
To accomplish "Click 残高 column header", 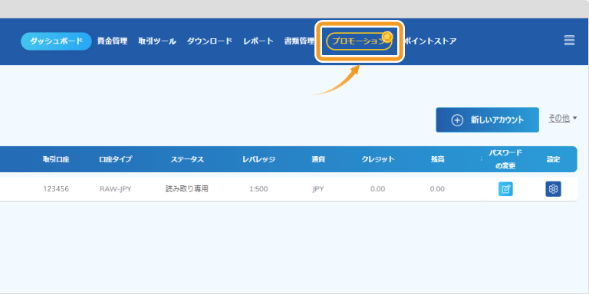I will [437, 159].
